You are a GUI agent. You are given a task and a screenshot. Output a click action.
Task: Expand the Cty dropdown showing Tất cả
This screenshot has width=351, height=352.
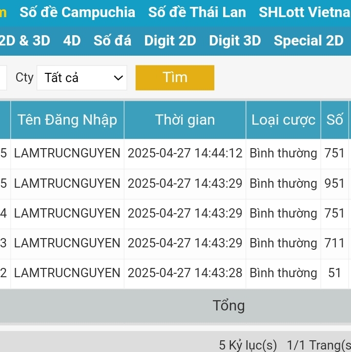tap(82, 78)
